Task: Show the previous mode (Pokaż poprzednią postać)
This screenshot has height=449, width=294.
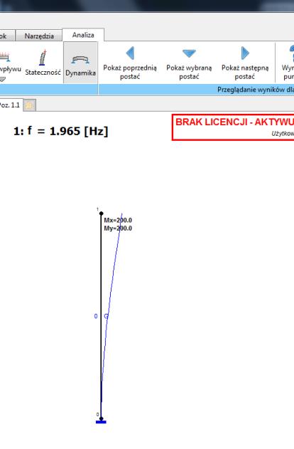Action: (130, 63)
